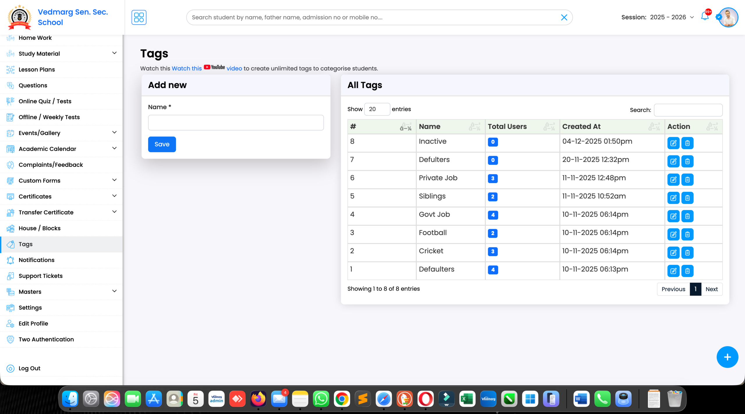745x414 pixels.
Task: Open the Watch this video link
Action: click(x=187, y=68)
